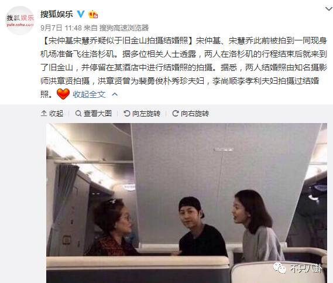Viewport: 333px width, 283px height.
Task: Open the post options chevron menu
Action: (x=329, y=9)
